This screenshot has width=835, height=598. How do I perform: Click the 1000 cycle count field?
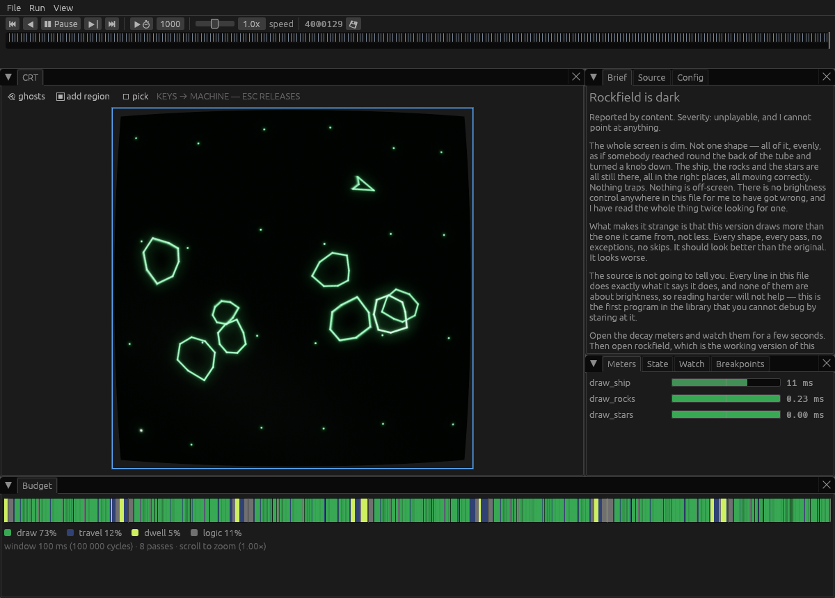coord(170,24)
